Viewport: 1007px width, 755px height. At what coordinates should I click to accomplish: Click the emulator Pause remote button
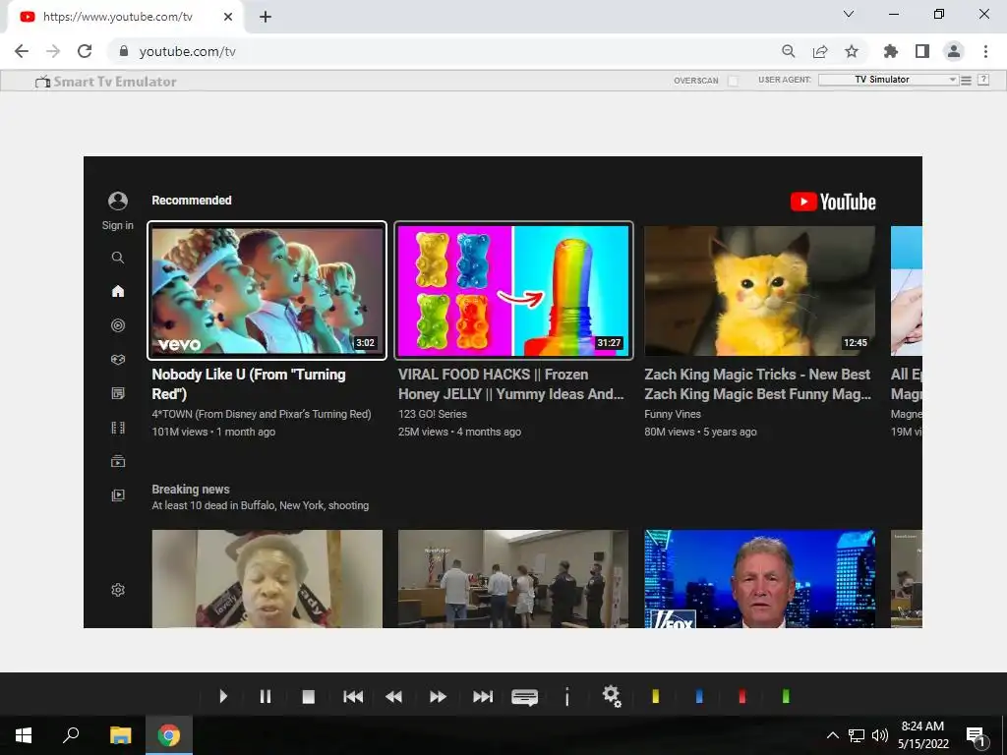pos(266,697)
